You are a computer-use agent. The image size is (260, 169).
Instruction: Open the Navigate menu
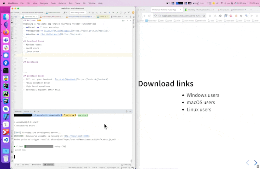(44, 3)
